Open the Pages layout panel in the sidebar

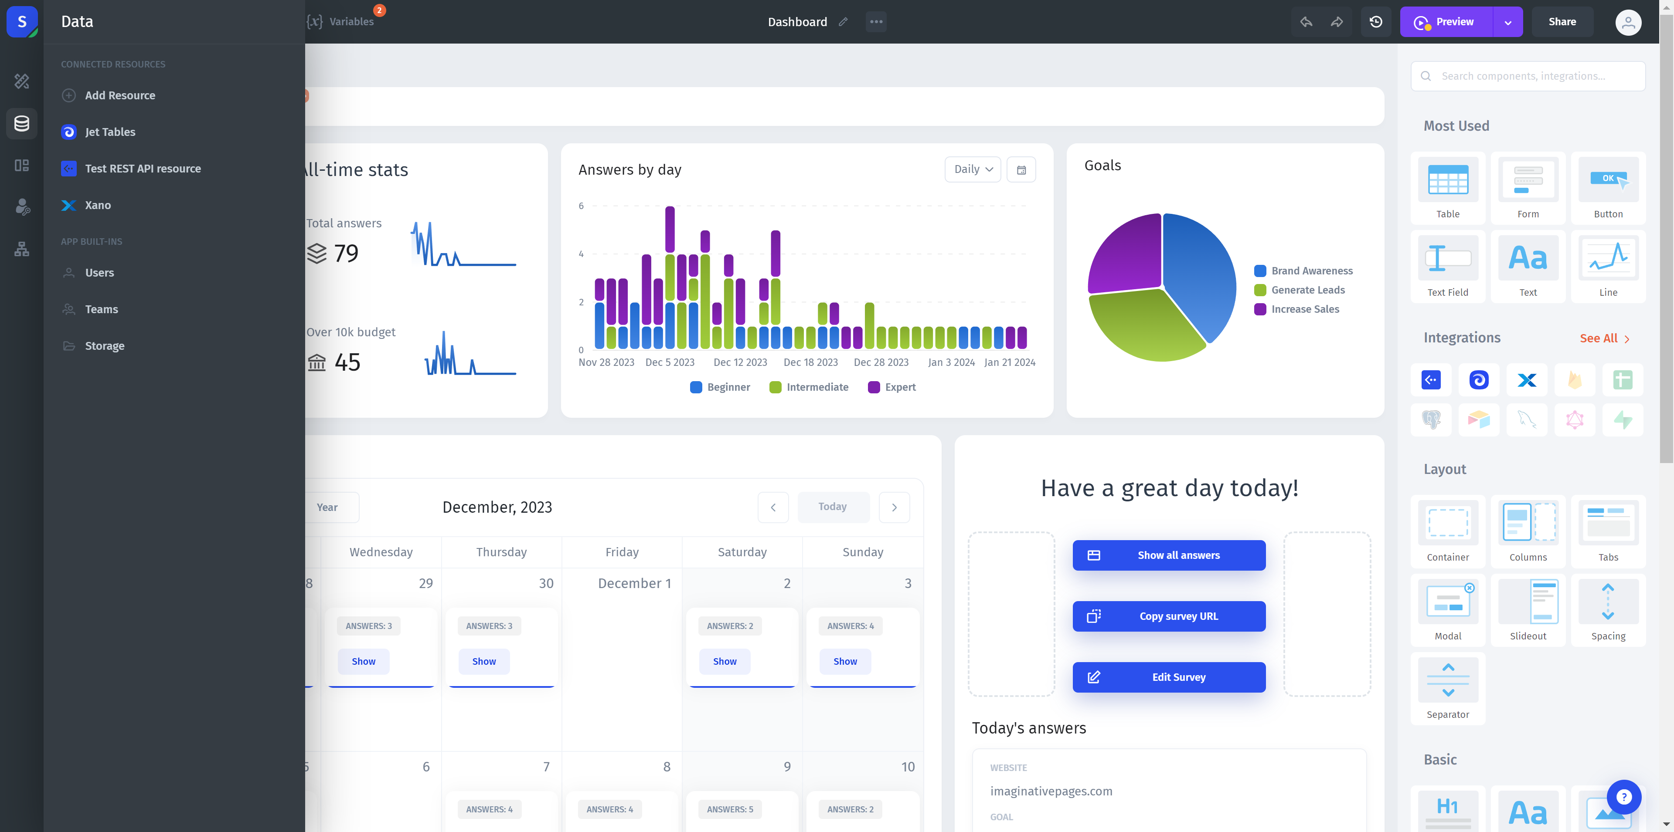point(21,166)
